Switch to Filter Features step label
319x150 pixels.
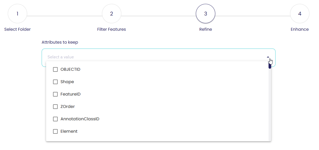click(112, 29)
